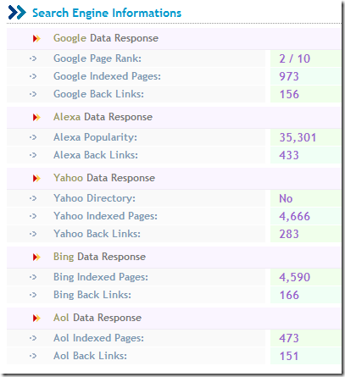The width and height of the screenshot is (345, 377).
Task: Click the Yahoo Indexed Pages value 4,666
Action: click(x=295, y=216)
